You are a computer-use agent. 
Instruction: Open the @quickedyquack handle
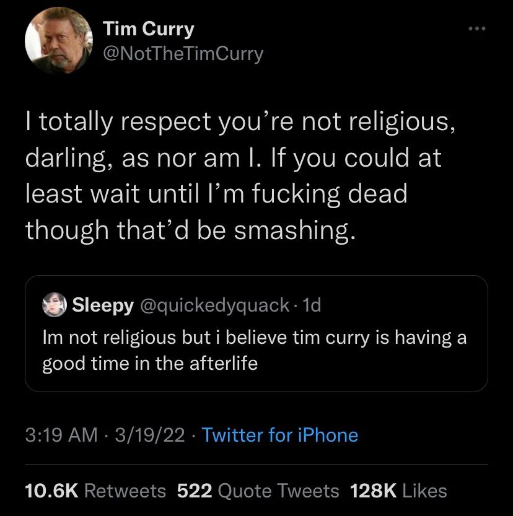tap(215, 305)
